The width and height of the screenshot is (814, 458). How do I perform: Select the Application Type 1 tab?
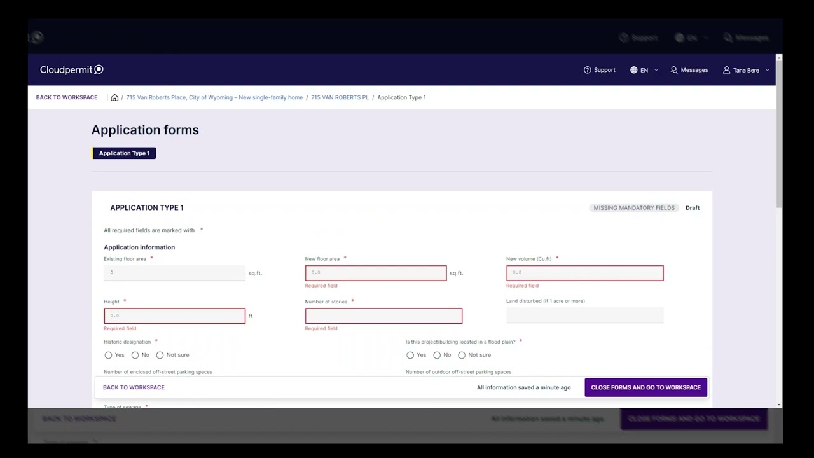tap(124, 153)
